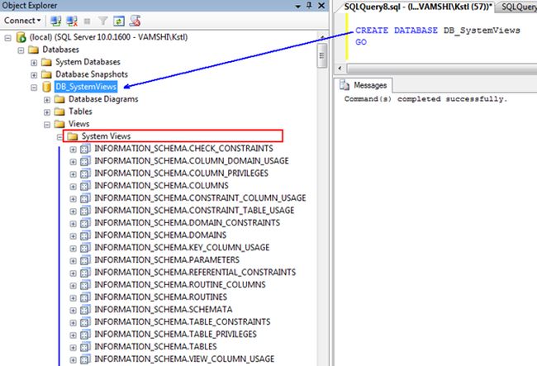
Task: Expand INFORMATION_SCHEMA.COLUMNS view
Action: click(73, 186)
